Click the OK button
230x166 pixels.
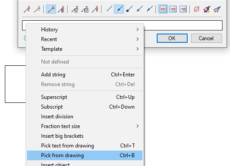tap(172, 38)
